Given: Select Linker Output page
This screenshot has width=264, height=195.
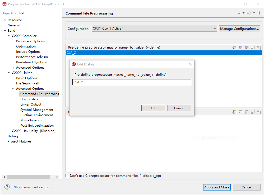Looking at the screenshot, I should click(x=31, y=104).
